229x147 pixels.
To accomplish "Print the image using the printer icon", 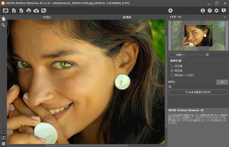I will pyautogui.click(x=29, y=10).
